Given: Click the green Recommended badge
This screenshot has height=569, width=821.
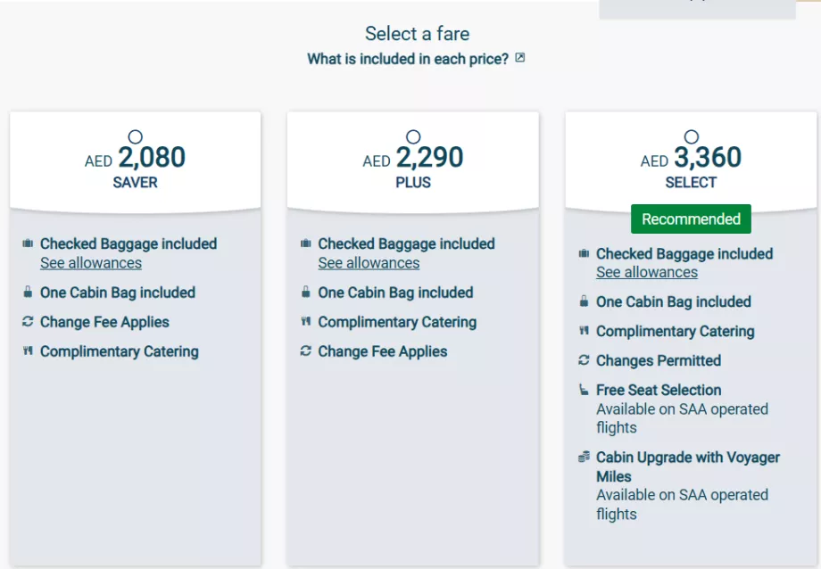Looking at the screenshot, I should point(691,219).
